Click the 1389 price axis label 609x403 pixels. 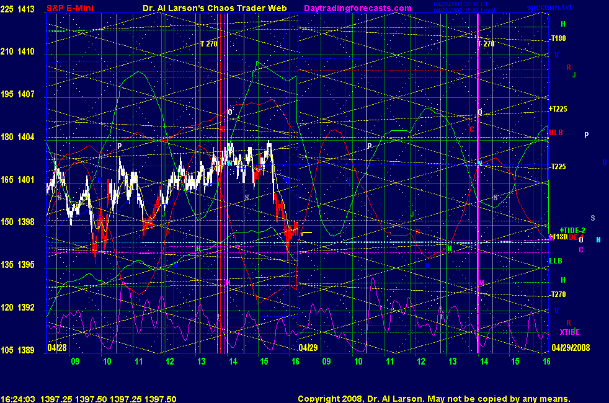[x=27, y=350]
